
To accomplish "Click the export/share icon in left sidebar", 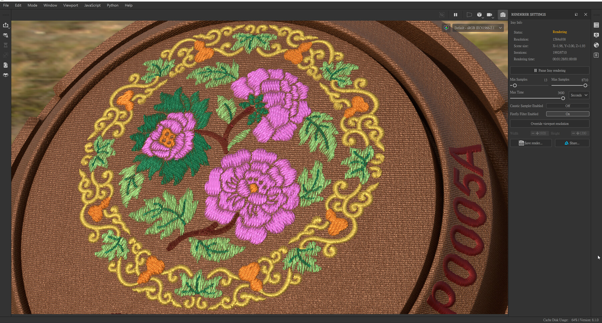I will pos(6,25).
